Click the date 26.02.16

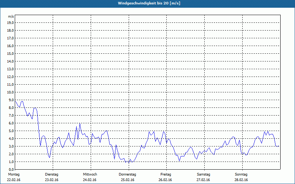tap(165, 180)
